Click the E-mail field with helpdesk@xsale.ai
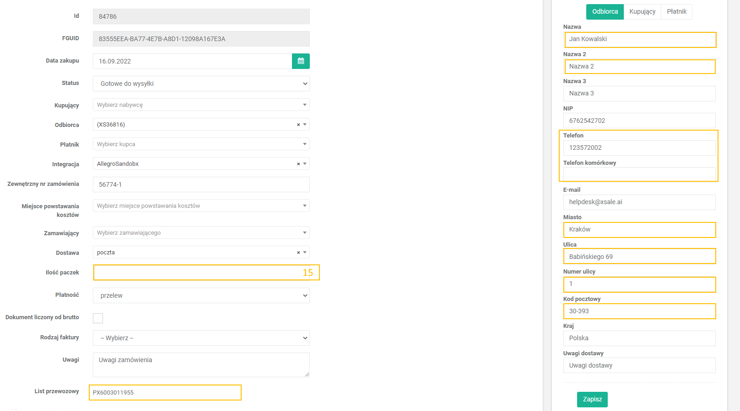The width and height of the screenshot is (740, 411). 639,202
